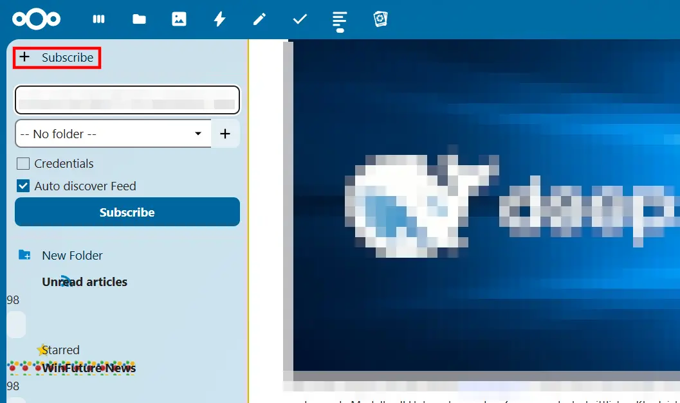Open the Tasks checkmark app
Image resolution: width=680 pixels, height=403 pixels.
(x=300, y=19)
